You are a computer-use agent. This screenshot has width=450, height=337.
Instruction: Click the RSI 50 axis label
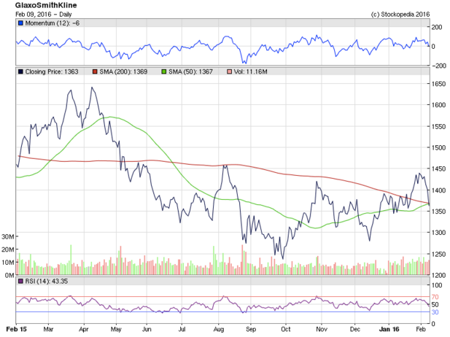[x=435, y=305]
